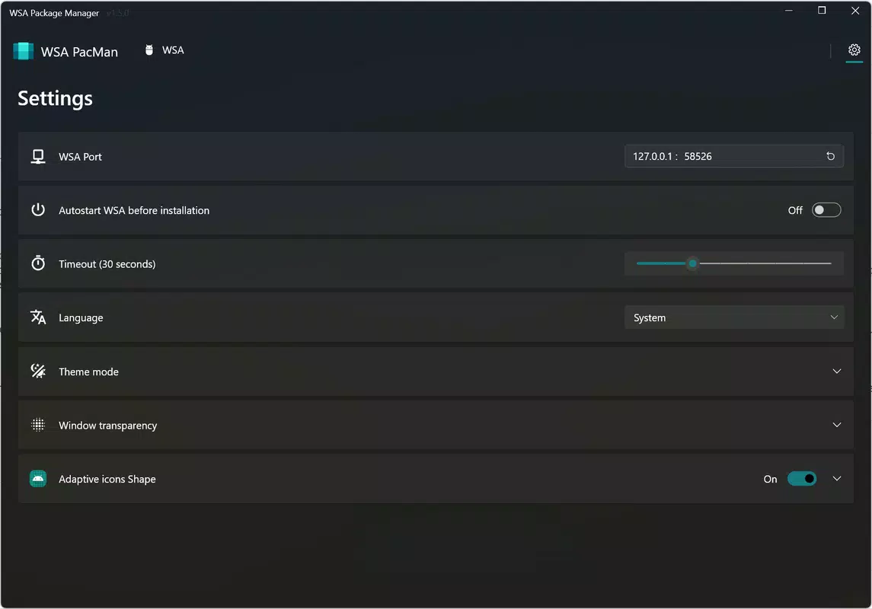
Task: Expand the Adaptive icons Shape options chevron
Action: (x=836, y=478)
